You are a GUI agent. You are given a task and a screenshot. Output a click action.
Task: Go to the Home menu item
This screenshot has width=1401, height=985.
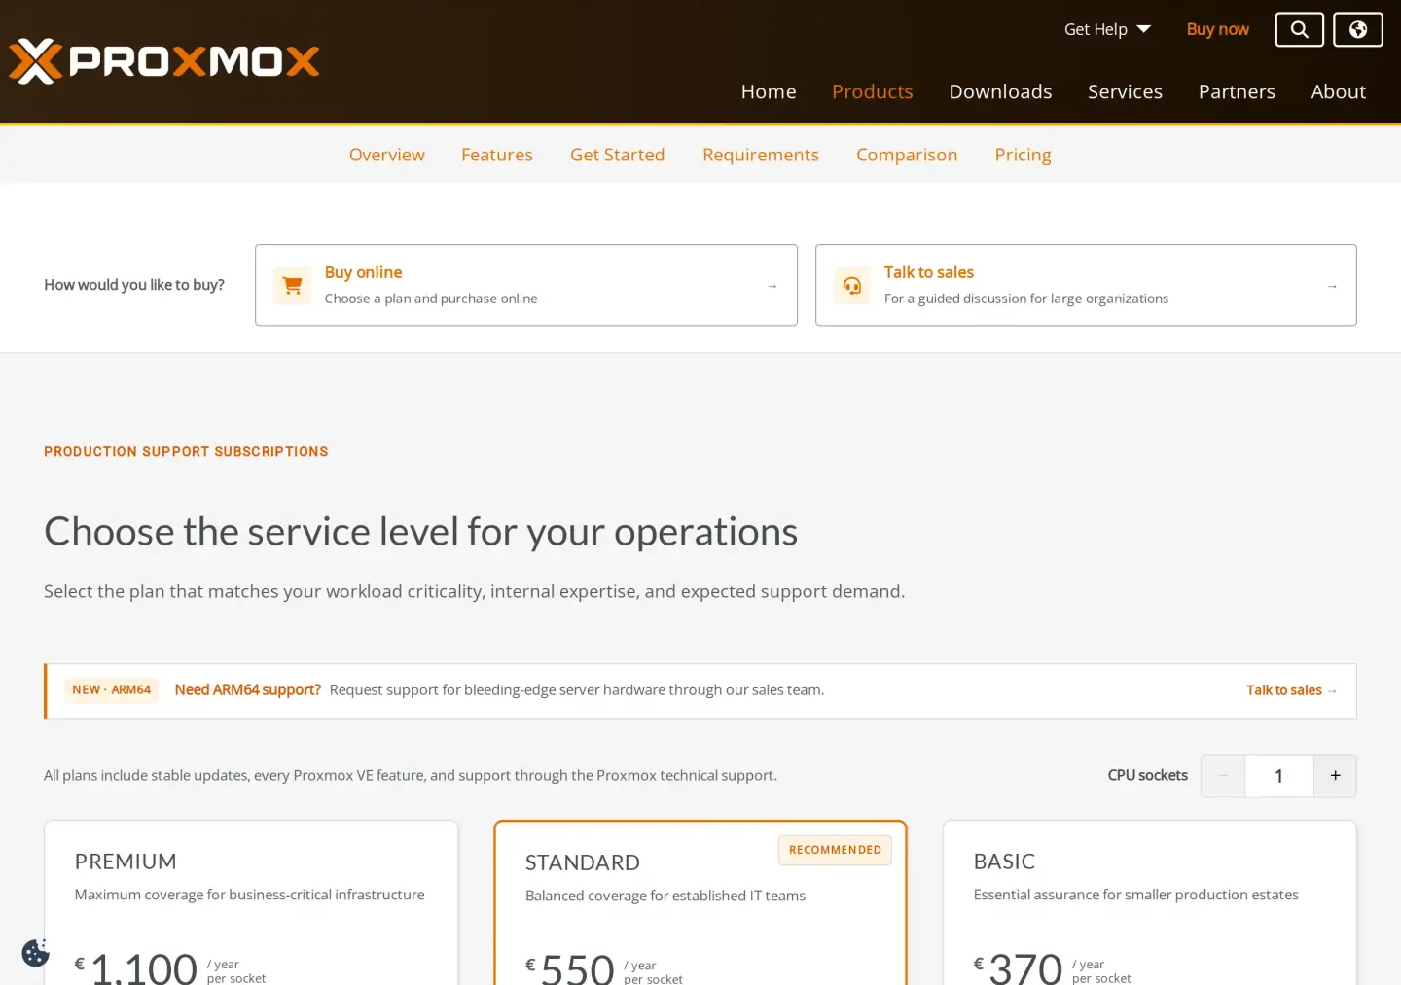(x=769, y=91)
